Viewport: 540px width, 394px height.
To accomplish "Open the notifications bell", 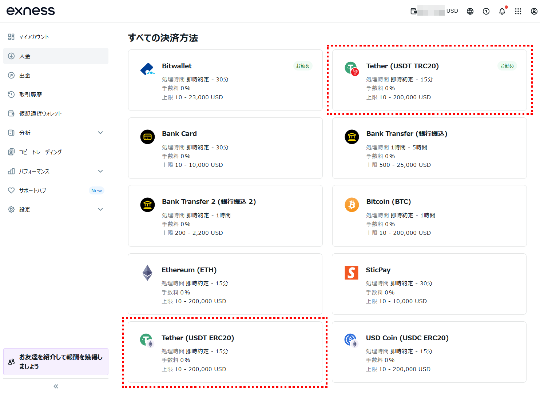I will pos(502,11).
